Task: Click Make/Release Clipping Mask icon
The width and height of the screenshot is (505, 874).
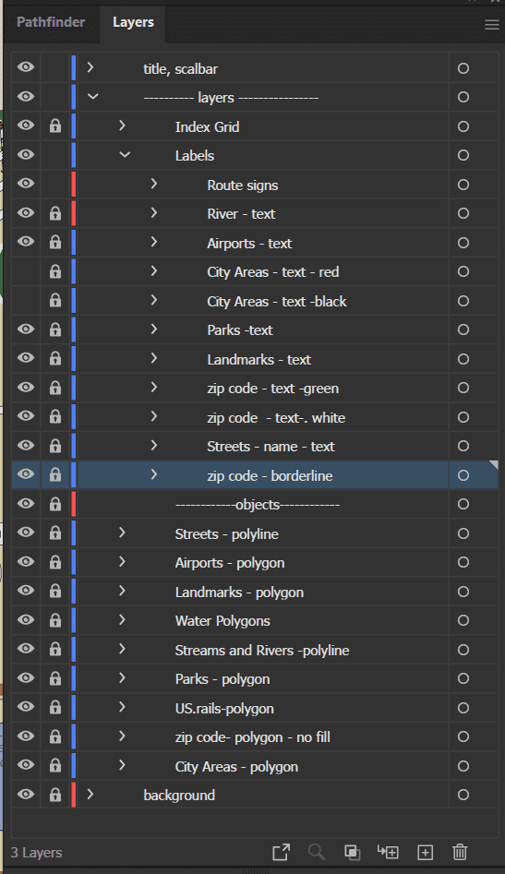Action: [352, 852]
